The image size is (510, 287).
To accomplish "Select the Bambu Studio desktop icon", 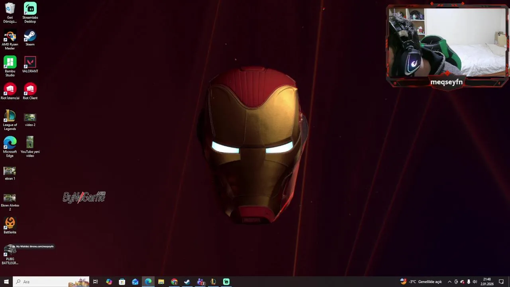I will [x=10, y=67].
